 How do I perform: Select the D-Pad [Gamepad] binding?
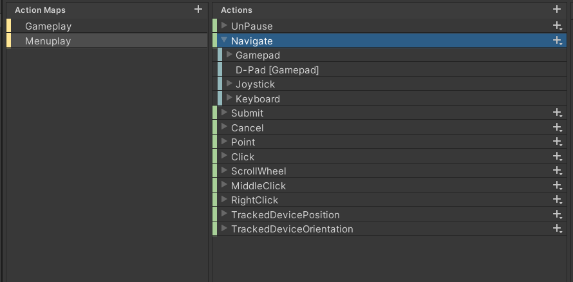(277, 70)
